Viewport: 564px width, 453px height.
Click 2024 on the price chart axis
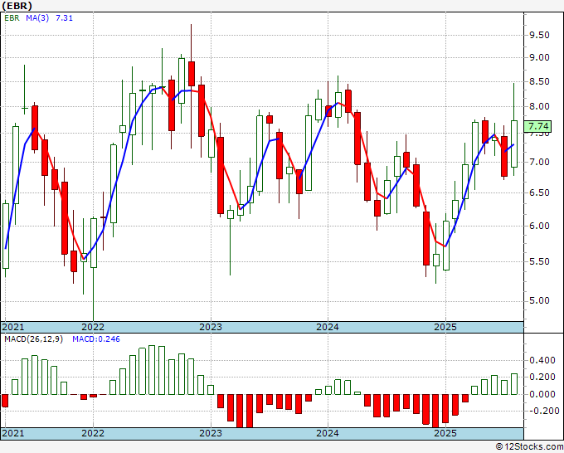tap(328, 327)
